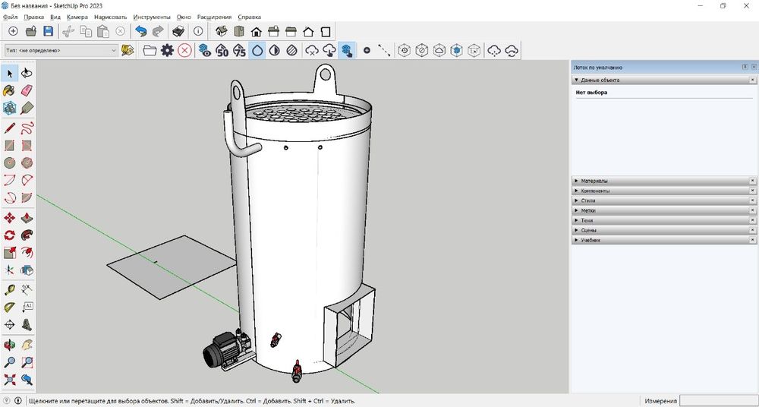The width and height of the screenshot is (759, 407).
Task: Select the Lasso select tool
Action: [27, 73]
